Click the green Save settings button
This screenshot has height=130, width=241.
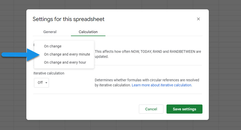pyautogui.click(x=185, y=109)
